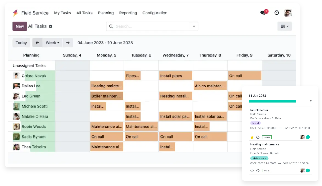Click the Today button
322x186 pixels.
click(21, 43)
